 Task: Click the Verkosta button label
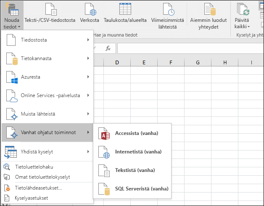coord(90,20)
